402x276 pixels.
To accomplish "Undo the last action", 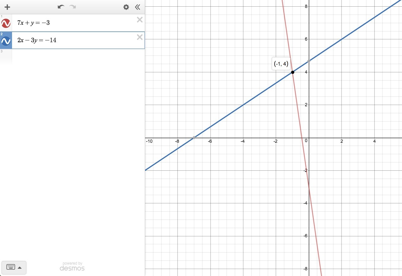I will point(61,7).
